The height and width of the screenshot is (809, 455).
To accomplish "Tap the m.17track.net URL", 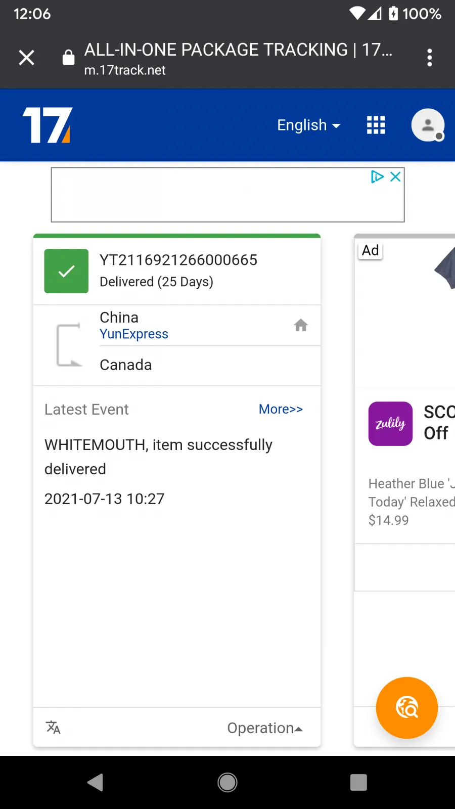I will [x=125, y=70].
